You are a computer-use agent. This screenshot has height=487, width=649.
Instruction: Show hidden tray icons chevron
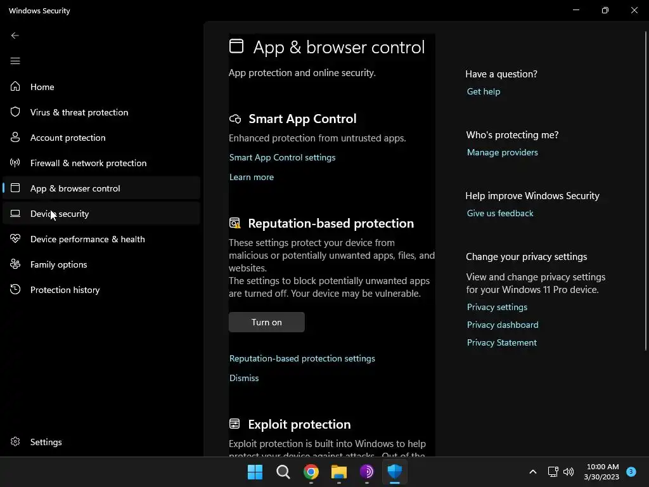(x=533, y=472)
